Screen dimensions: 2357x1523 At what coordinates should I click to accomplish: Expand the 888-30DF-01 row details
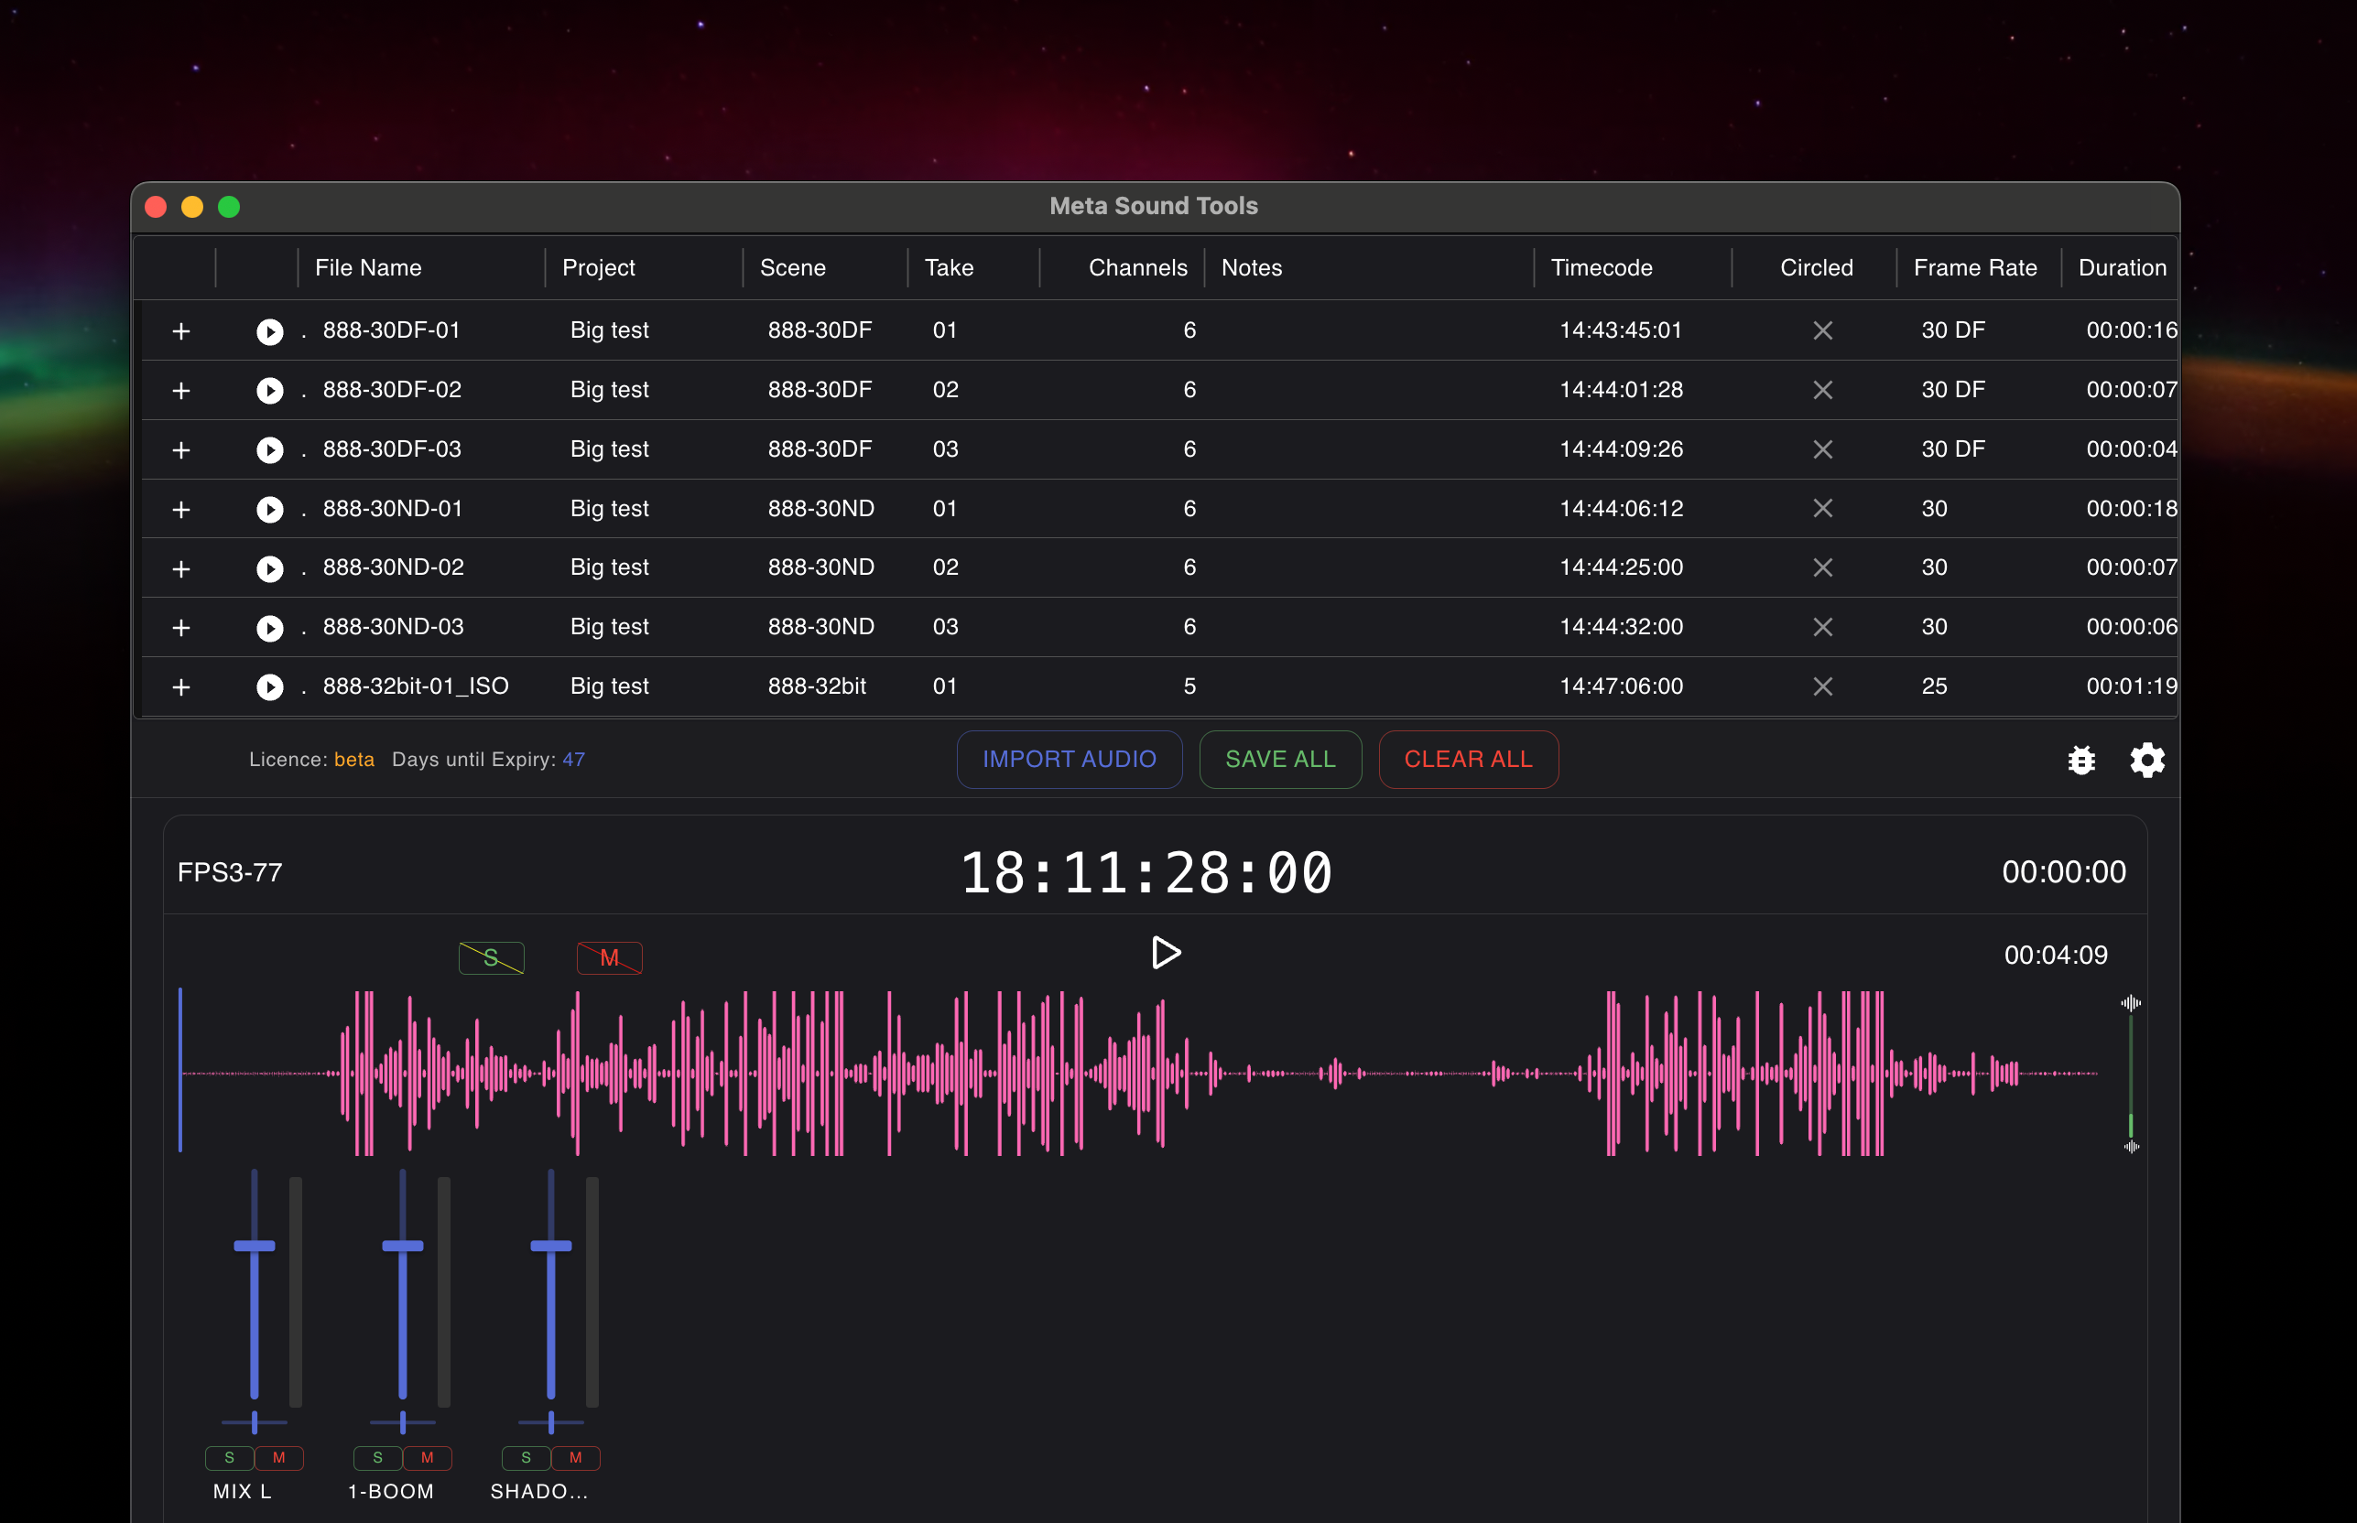coord(181,330)
